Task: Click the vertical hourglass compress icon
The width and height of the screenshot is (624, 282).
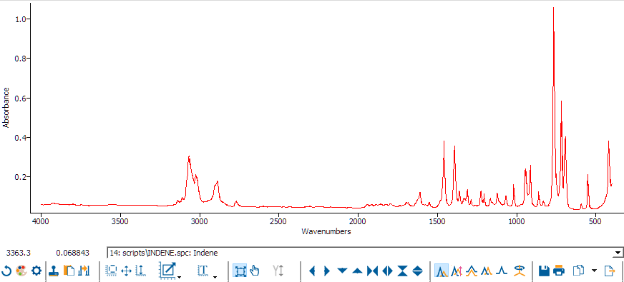Action: [x=402, y=271]
